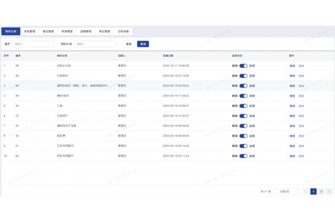Click the previous page arrow in pagination
Image resolution: width=335 pixels, height=223 pixels.
(x=305, y=191)
